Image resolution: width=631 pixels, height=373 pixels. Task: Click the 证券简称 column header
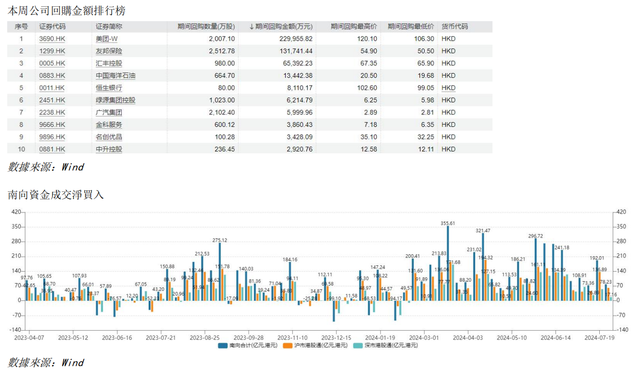tap(109, 27)
